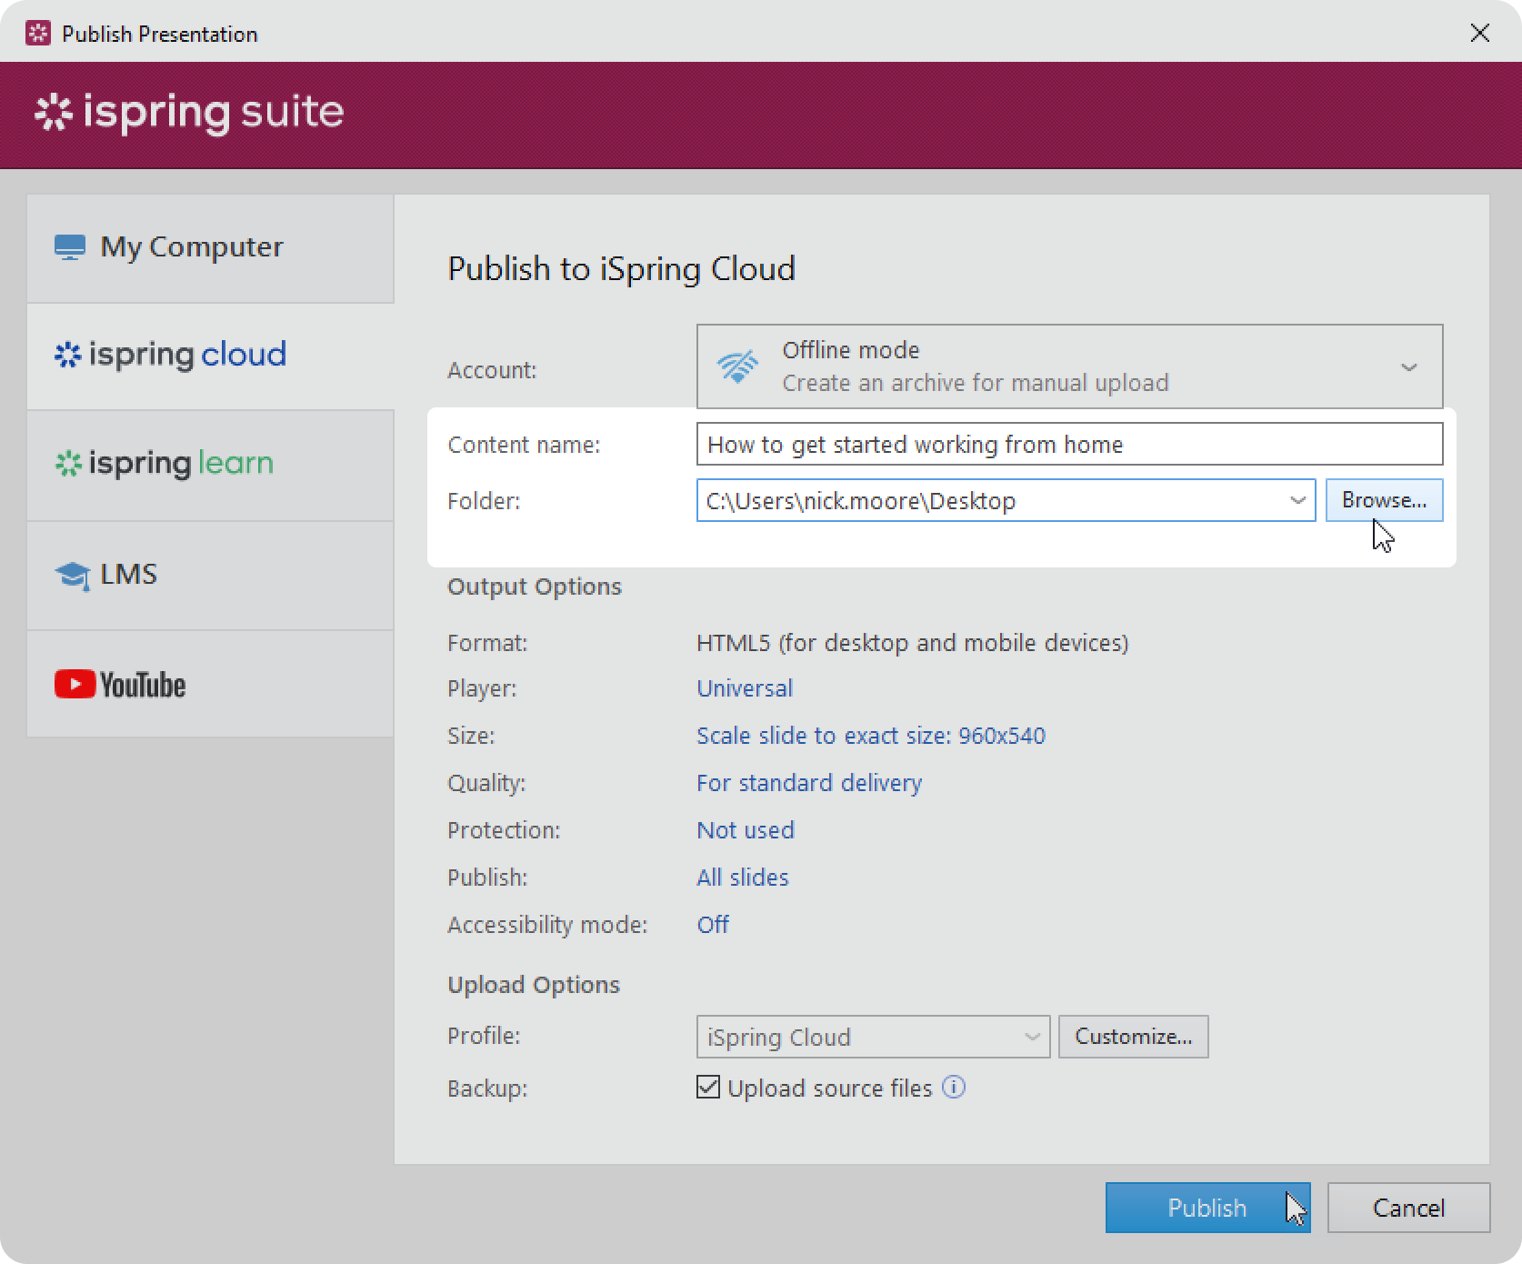Click the monitor icon beside My Computer
Viewport: 1522px width, 1264px height.
pos(70,247)
